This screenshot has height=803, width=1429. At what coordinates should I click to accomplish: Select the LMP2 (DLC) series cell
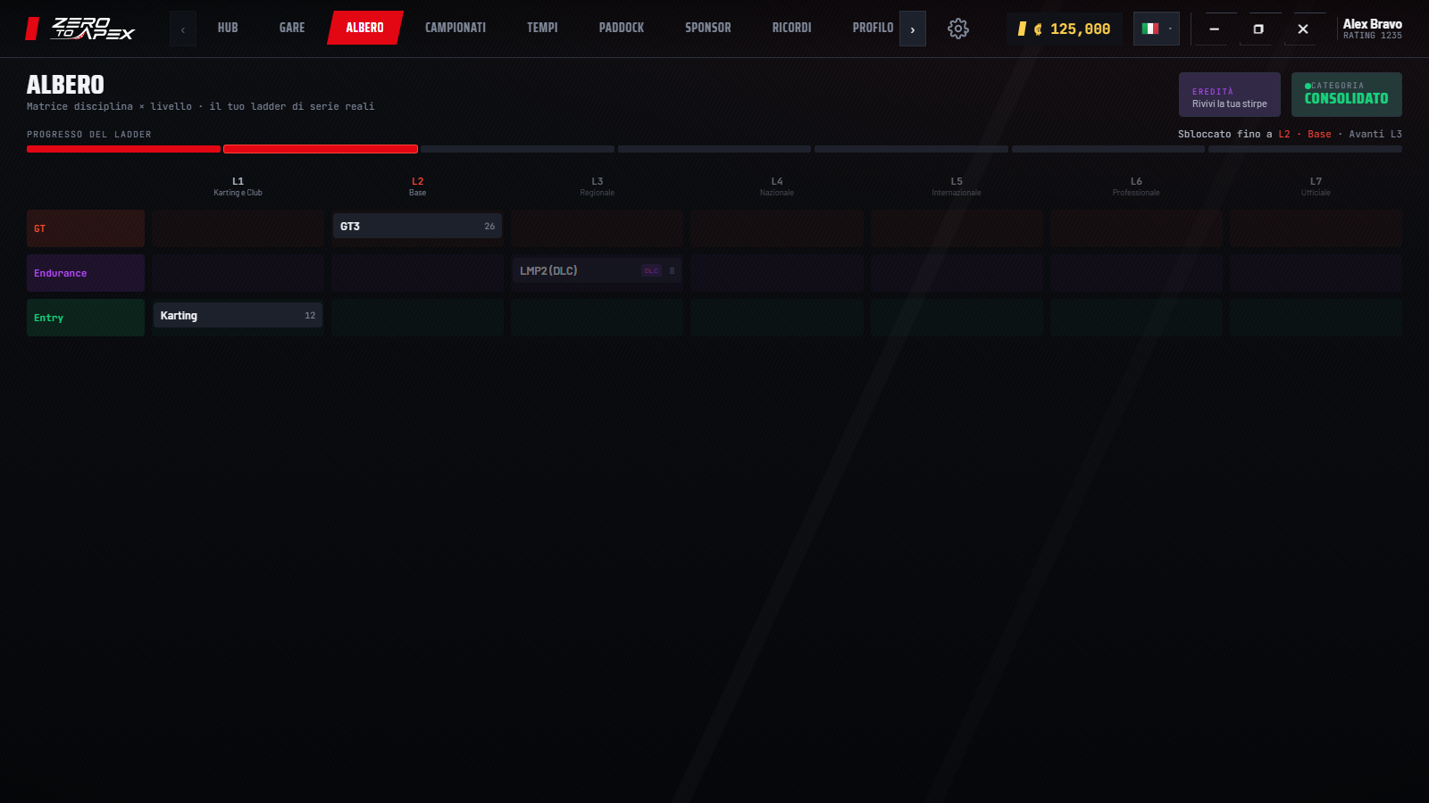[x=597, y=271]
